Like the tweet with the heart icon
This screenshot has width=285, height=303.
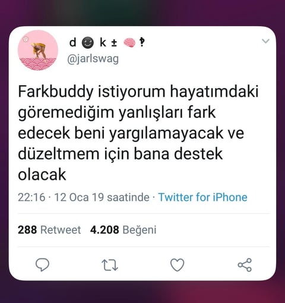pos(177,265)
